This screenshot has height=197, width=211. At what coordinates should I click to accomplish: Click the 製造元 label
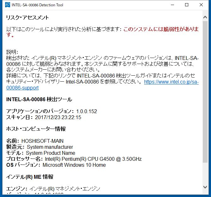[15, 147]
